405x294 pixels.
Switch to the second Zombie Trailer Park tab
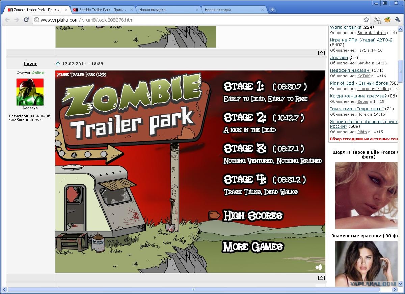[x=101, y=10]
